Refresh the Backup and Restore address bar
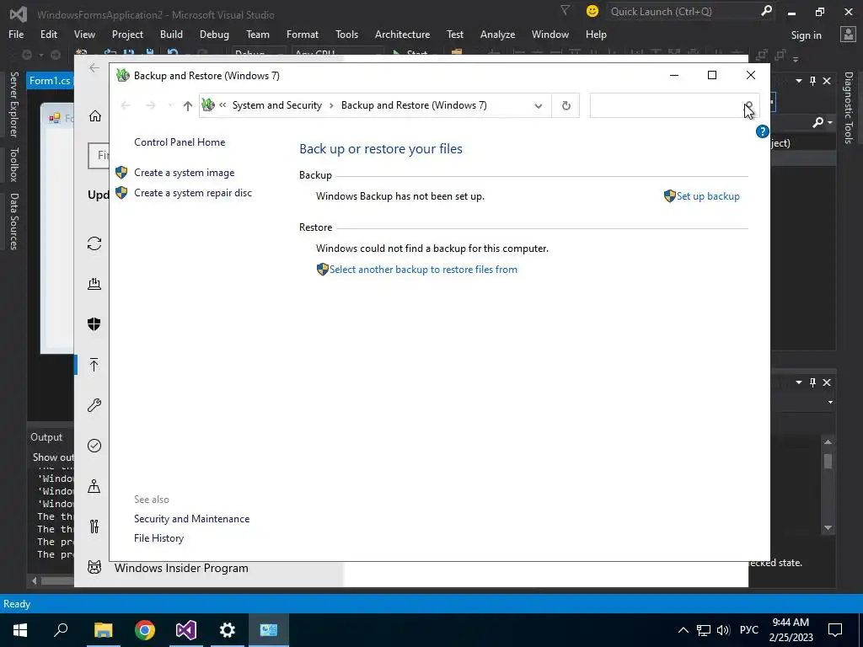This screenshot has height=647, width=863. click(x=566, y=105)
